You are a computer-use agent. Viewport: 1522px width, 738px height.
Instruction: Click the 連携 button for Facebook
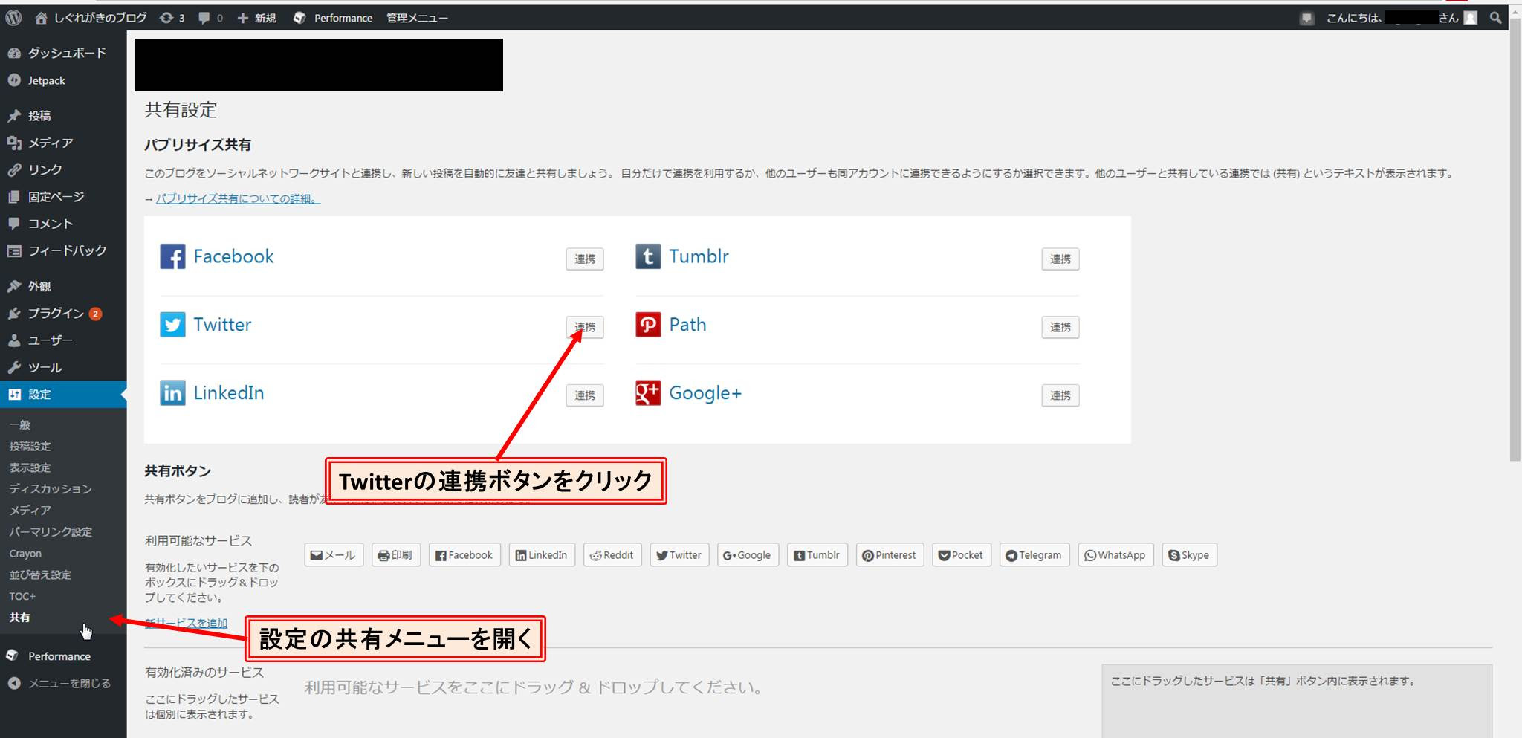click(x=585, y=259)
